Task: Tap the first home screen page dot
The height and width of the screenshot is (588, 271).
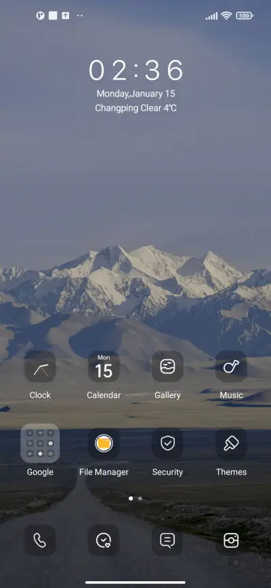Action: coord(131,498)
